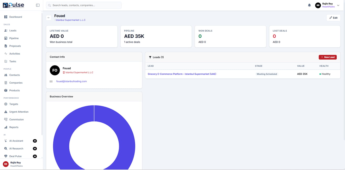The image size is (345, 170).
Task: Click the fouad@istanbultrading.com email link
Action: point(71,81)
